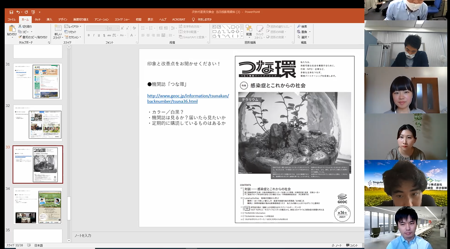Pick the Left Brace shape
450x249 pixels.
(233, 36)
